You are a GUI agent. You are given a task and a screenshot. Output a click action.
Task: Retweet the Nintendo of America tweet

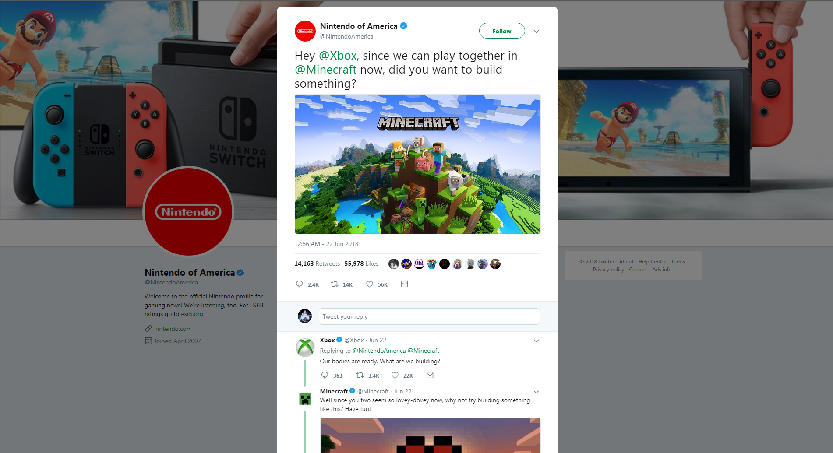334,284
